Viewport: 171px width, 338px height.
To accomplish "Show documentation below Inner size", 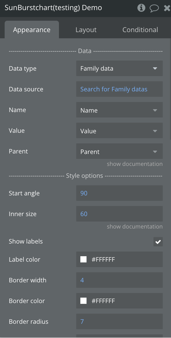I will (135, 226).
